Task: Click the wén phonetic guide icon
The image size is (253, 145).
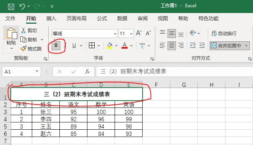Action: [x=142, y=46]
